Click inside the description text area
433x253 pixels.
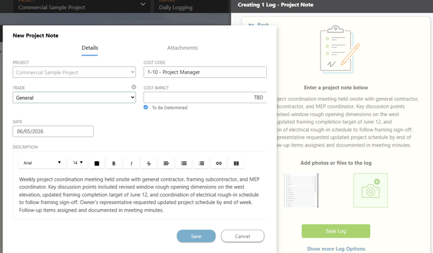click(140, 195)
